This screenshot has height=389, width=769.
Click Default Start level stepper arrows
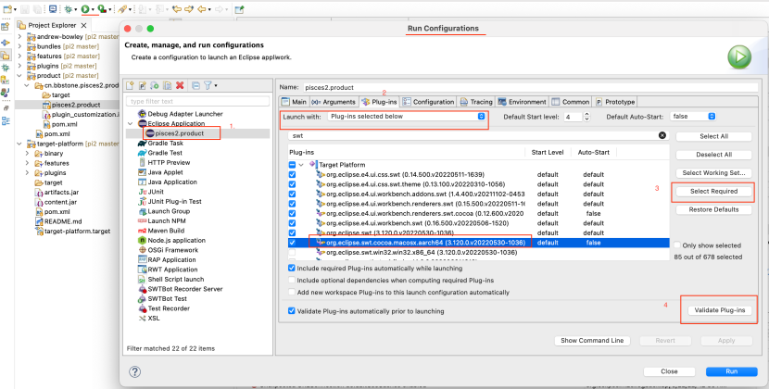point(587,117)
